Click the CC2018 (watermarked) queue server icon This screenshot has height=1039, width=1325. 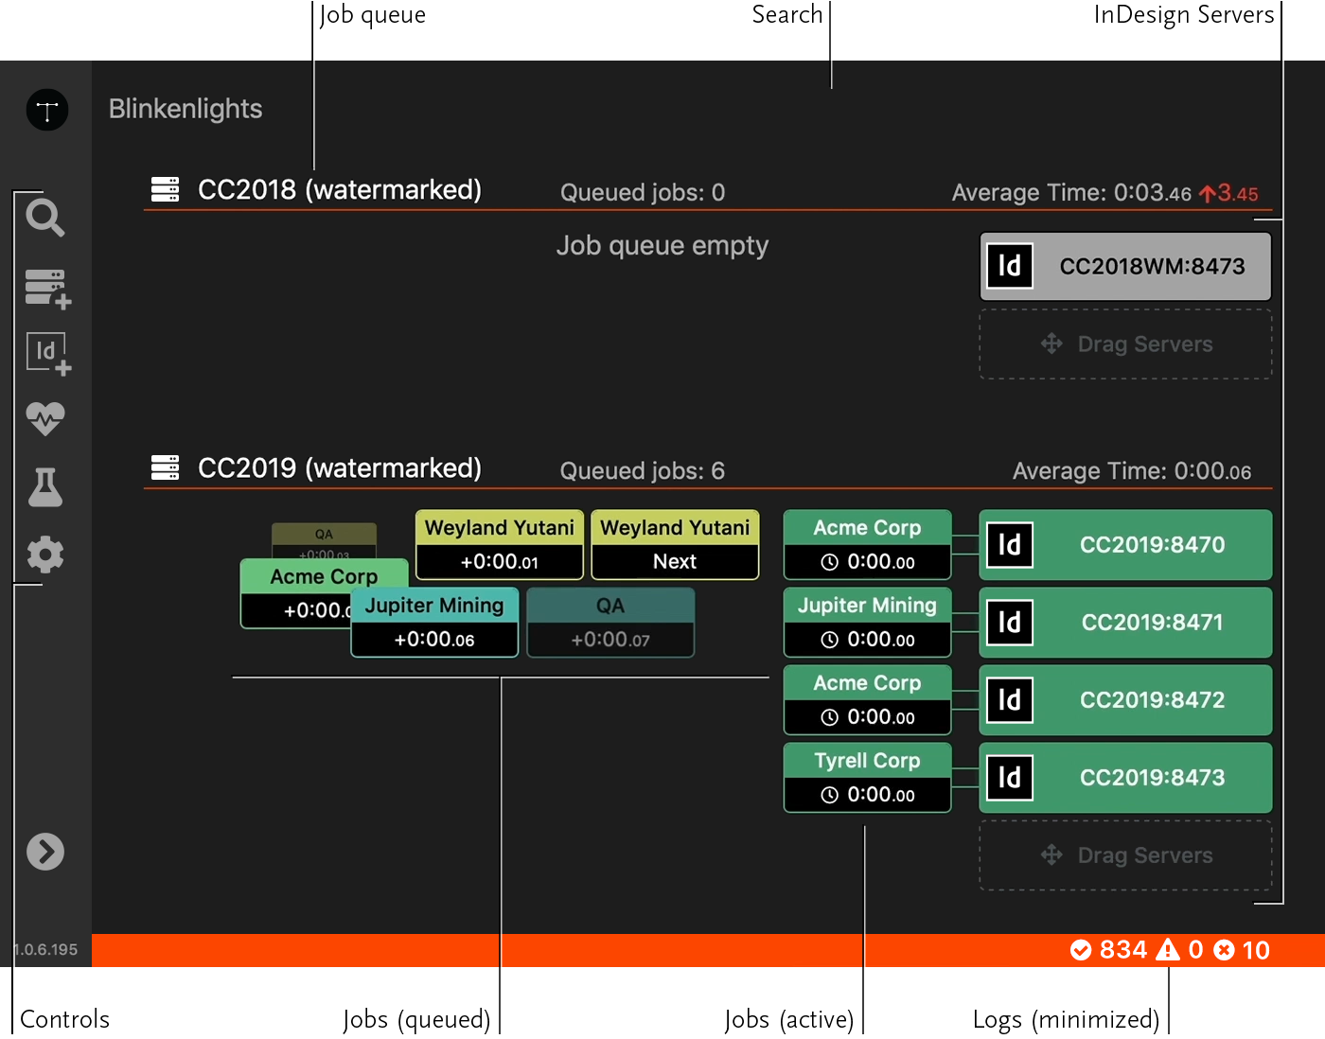[x=166, y=189]
